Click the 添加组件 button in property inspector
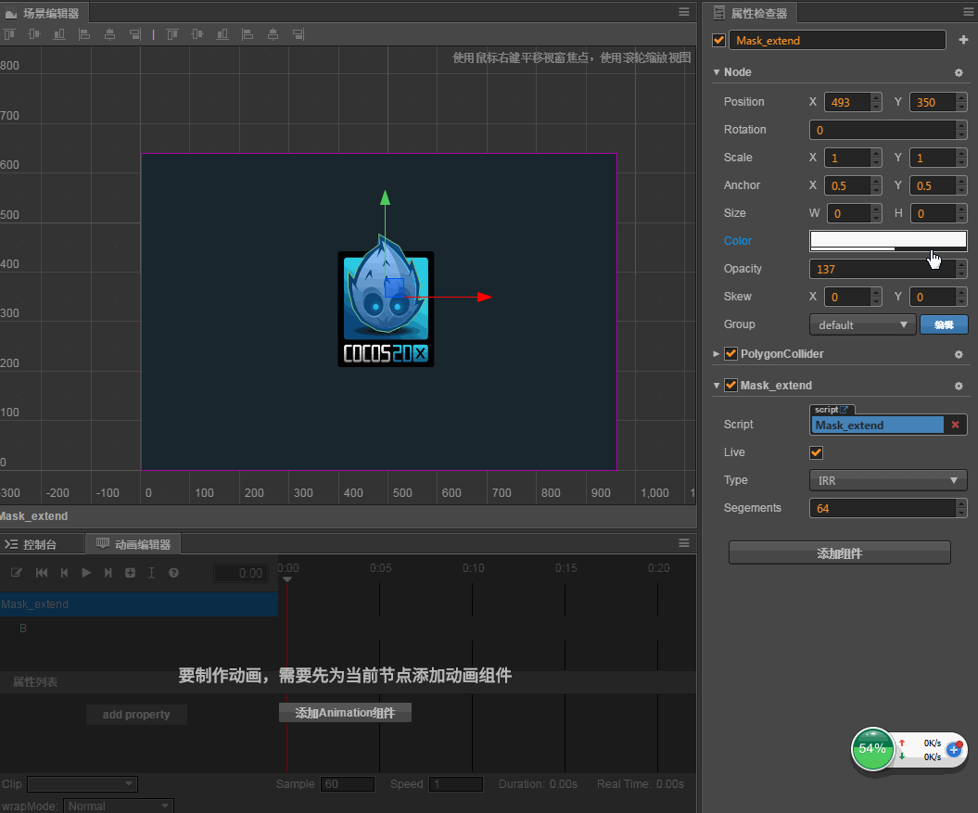Image resolution: width=978 pixels, height=813 pixels. point(839,553)
